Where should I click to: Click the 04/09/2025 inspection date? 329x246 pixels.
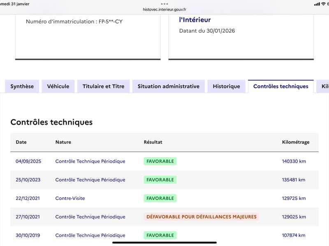click(x=28, y=161)
